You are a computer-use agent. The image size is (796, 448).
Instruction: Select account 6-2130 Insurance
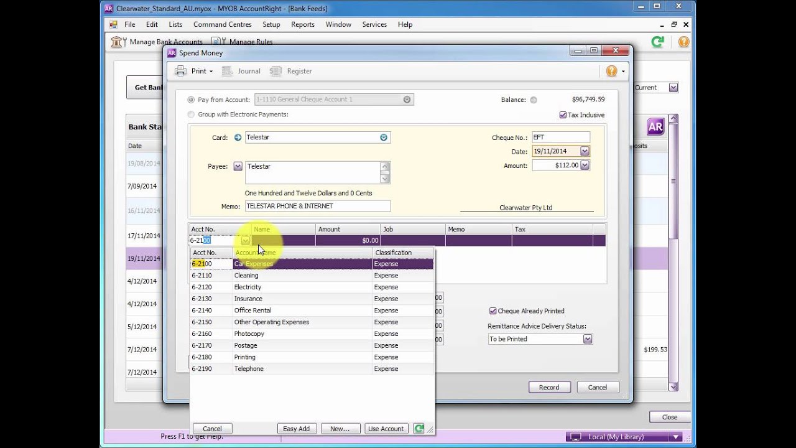(x=312, y=299)
